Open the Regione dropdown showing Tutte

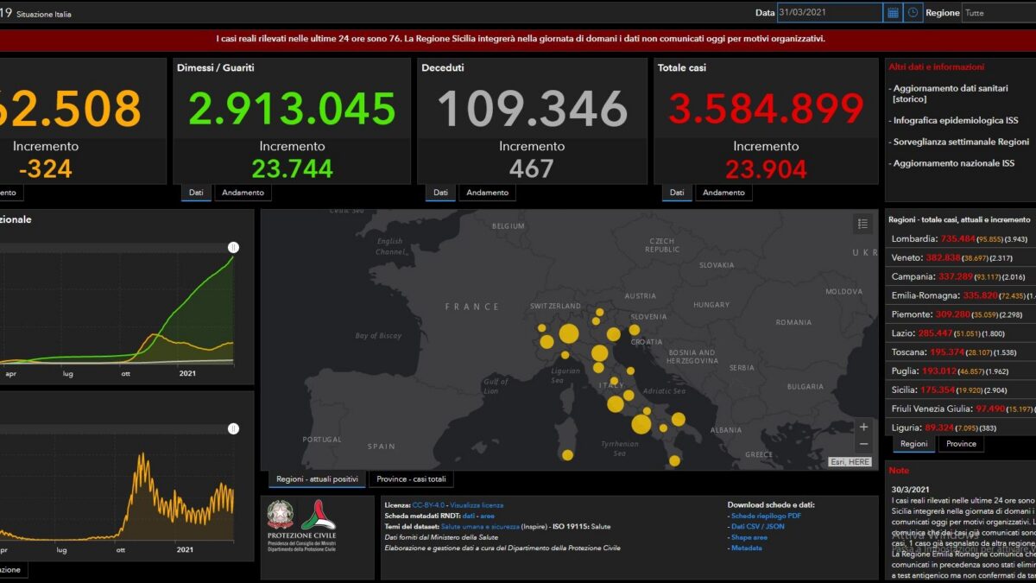pos(998,13)
